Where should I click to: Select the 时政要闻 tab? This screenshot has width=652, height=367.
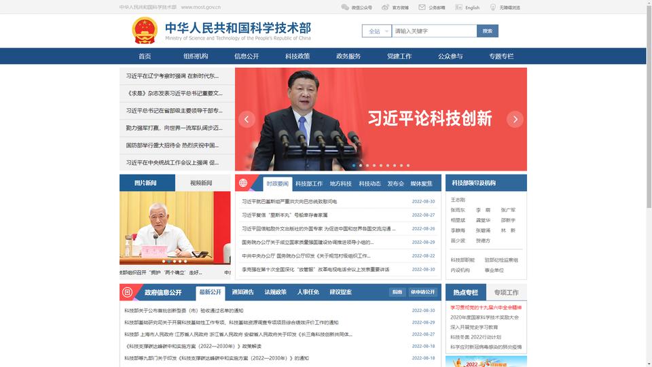pos(277,183)
